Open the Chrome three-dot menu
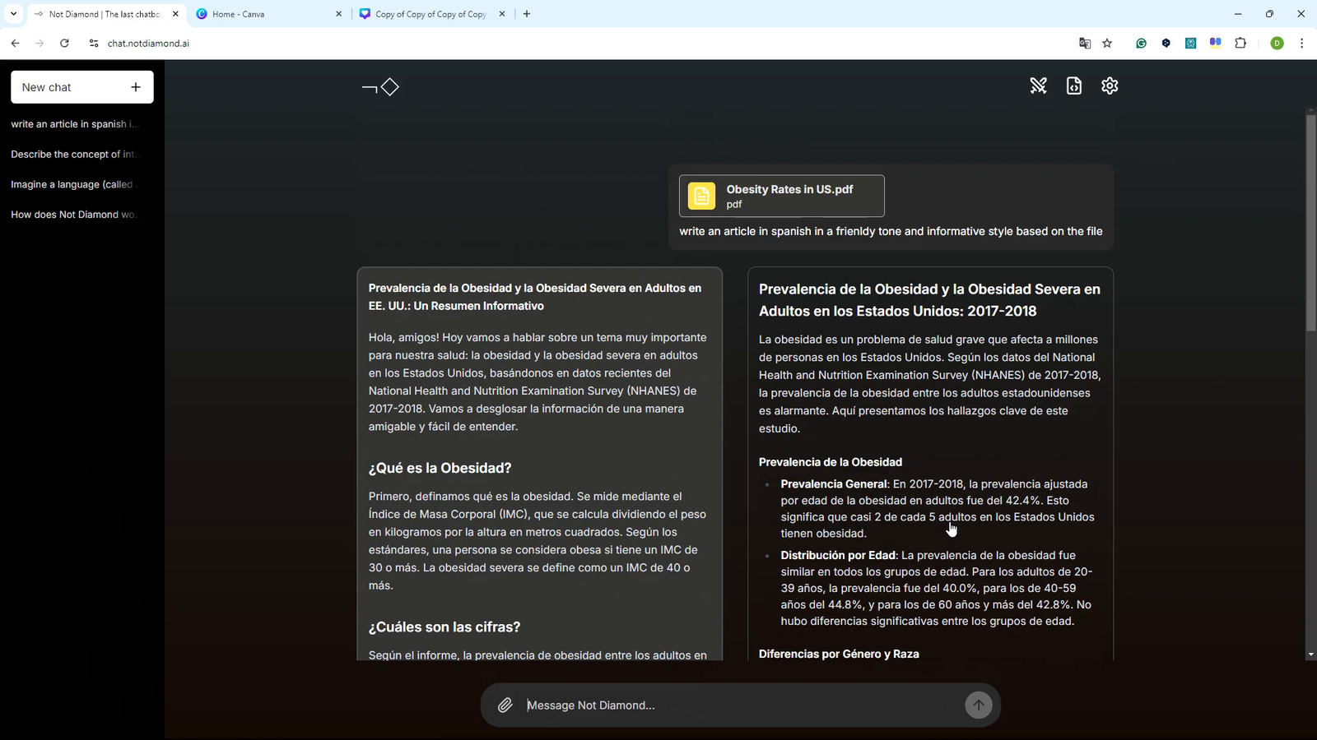The image size is (1317, 740). (1301, 43)
